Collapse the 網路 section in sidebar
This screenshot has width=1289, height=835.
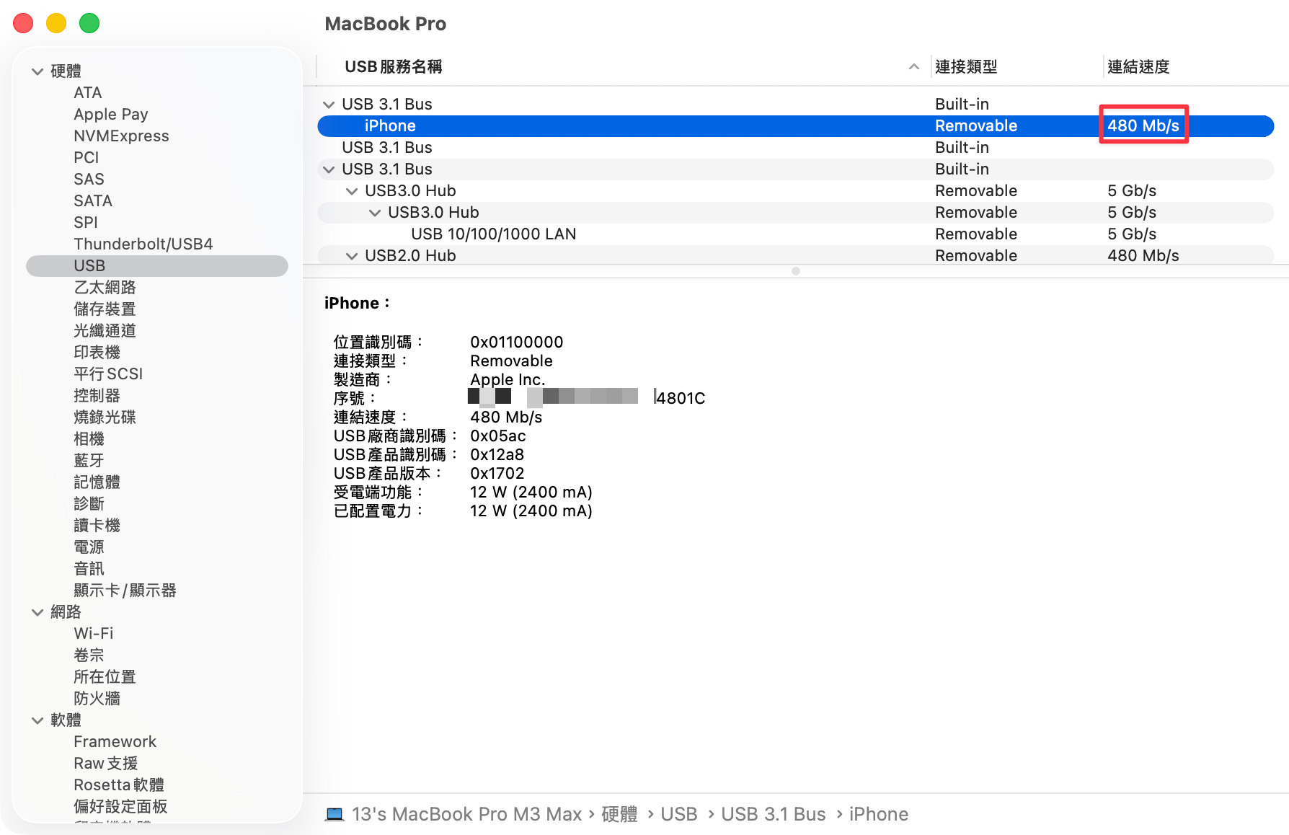(37, 612)
